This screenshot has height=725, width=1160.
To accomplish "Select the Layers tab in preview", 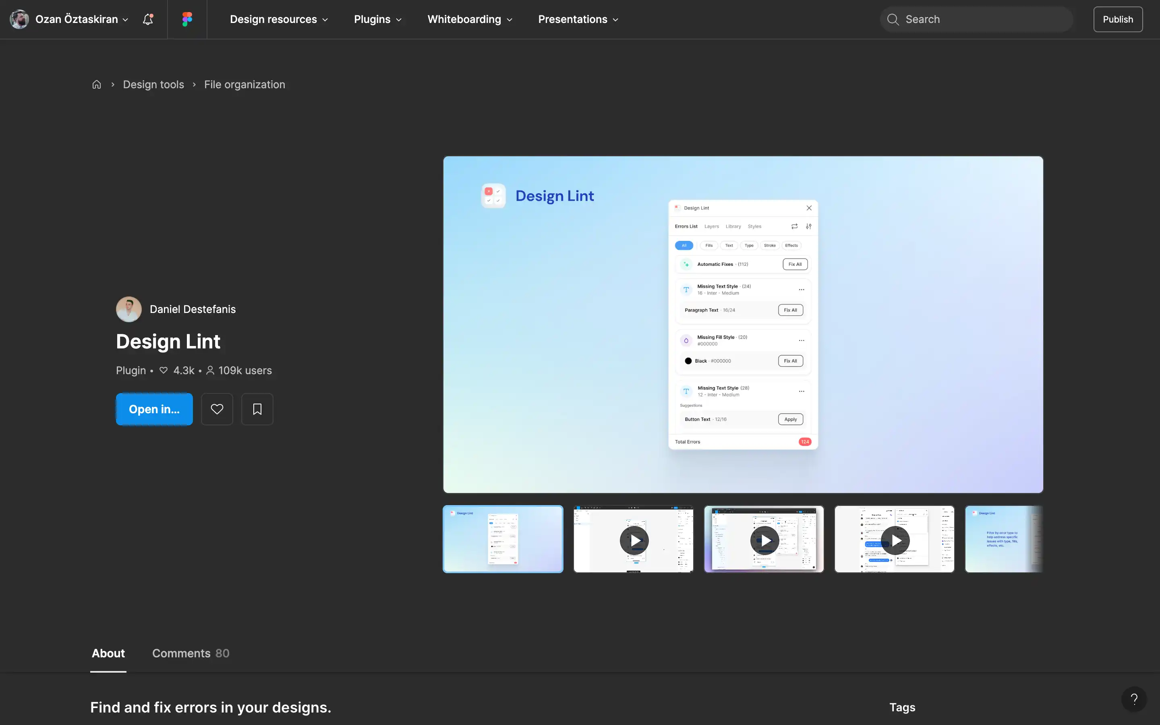I will point(711,226).
